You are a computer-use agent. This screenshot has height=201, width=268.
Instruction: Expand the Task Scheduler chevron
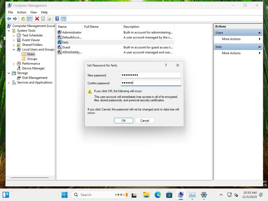14,35
